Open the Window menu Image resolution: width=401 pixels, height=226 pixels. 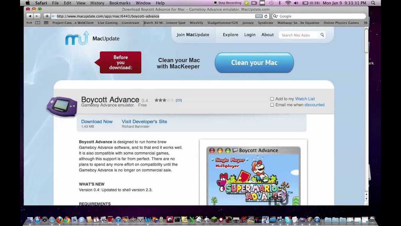pos(143,3)
